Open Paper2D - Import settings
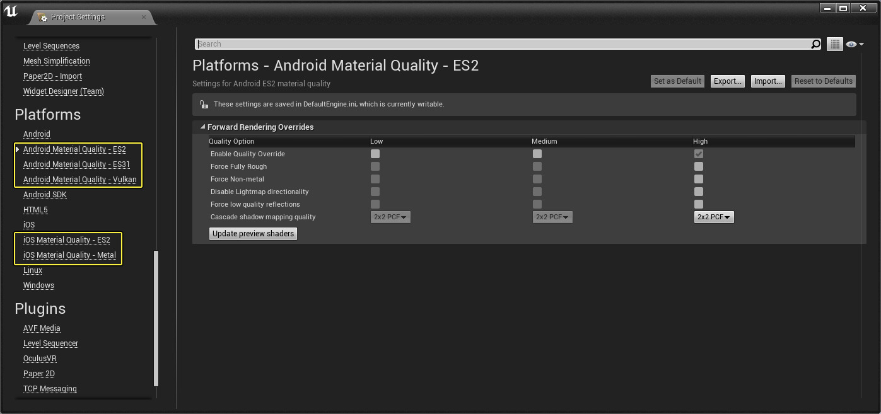The image size is (881, 414). pos(52,76)
